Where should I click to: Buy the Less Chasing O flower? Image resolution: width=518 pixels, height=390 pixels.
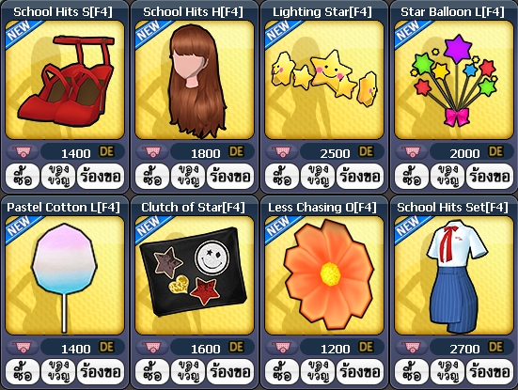pyautogui.click(x=282, y=372)
